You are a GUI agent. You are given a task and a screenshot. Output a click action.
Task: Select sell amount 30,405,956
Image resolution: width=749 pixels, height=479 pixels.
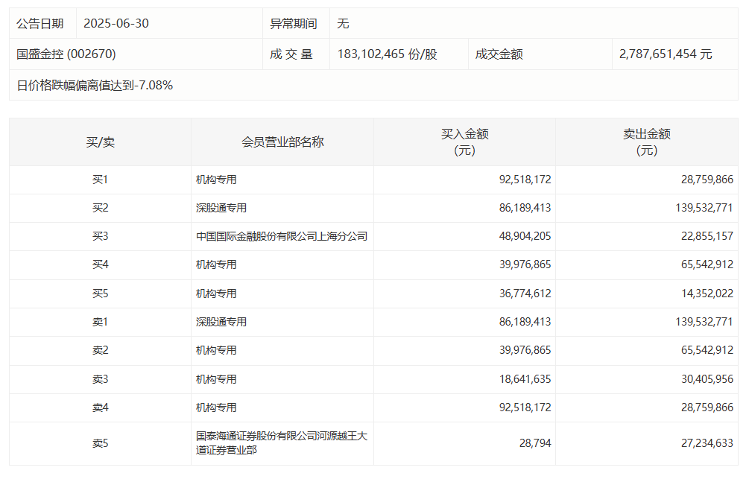(x=707, y=379)
